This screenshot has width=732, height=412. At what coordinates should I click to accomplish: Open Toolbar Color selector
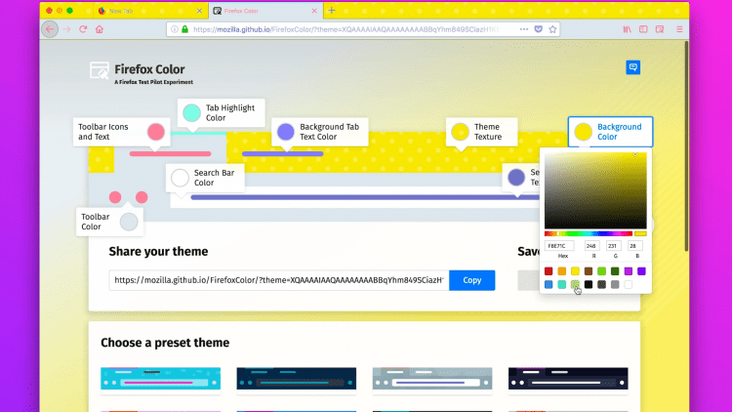click(109, 222)
